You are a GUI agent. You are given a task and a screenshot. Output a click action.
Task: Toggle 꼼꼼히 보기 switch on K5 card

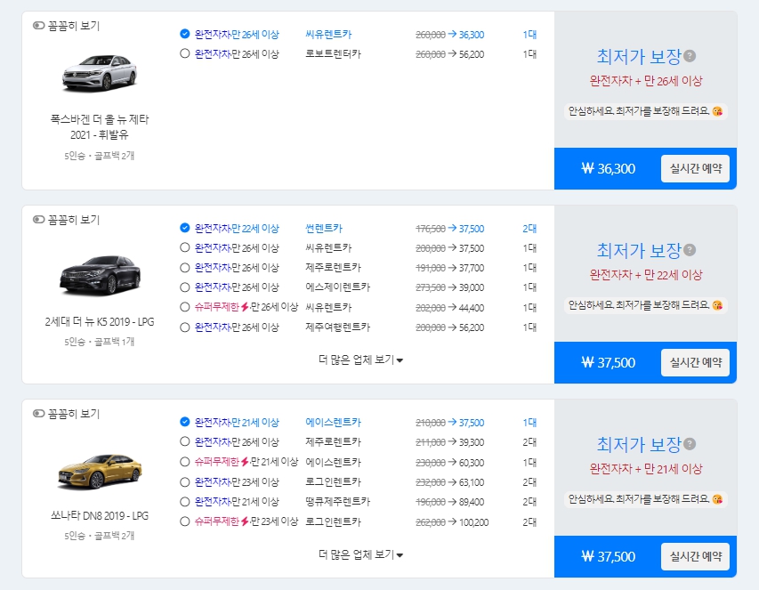click(39, 219)
